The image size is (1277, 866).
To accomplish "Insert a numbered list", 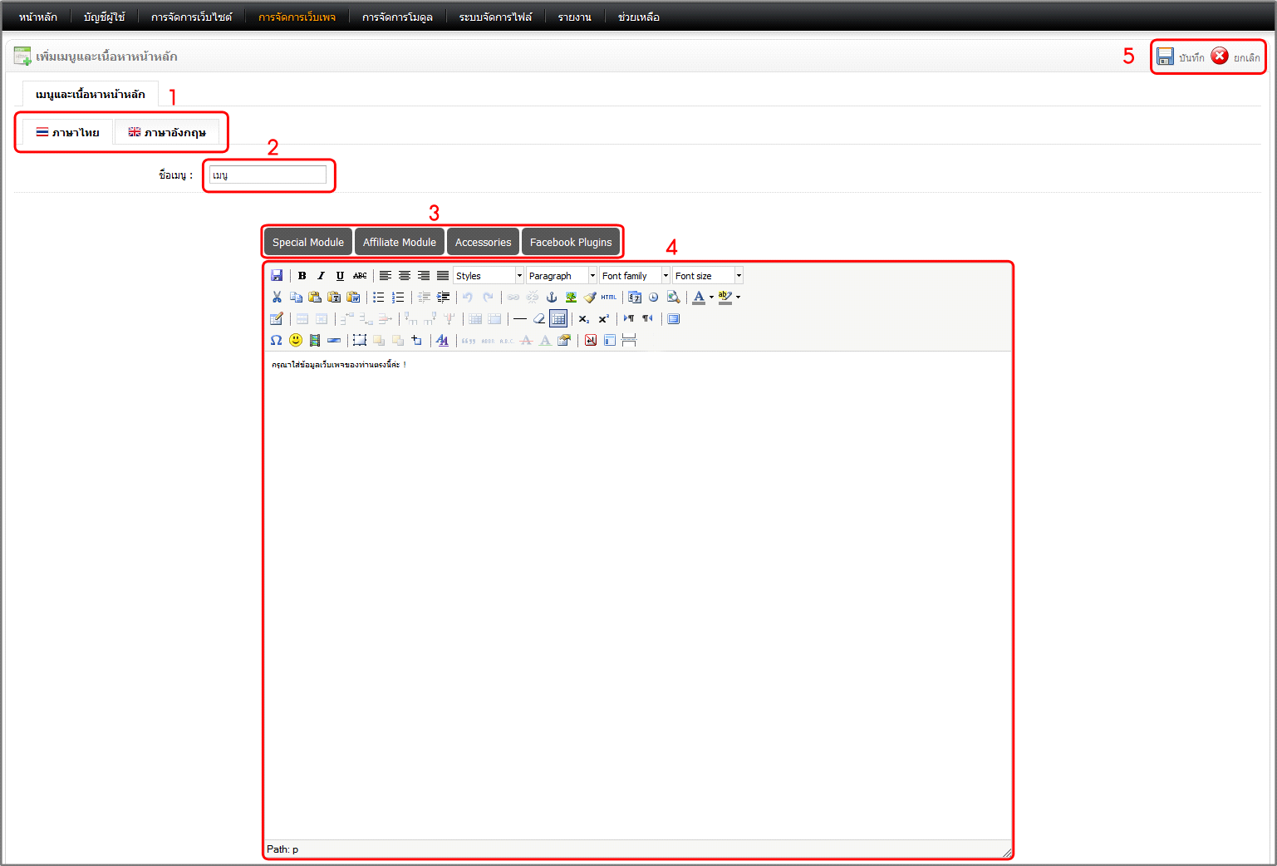I will pyautogui.click(x=398, y=297).
